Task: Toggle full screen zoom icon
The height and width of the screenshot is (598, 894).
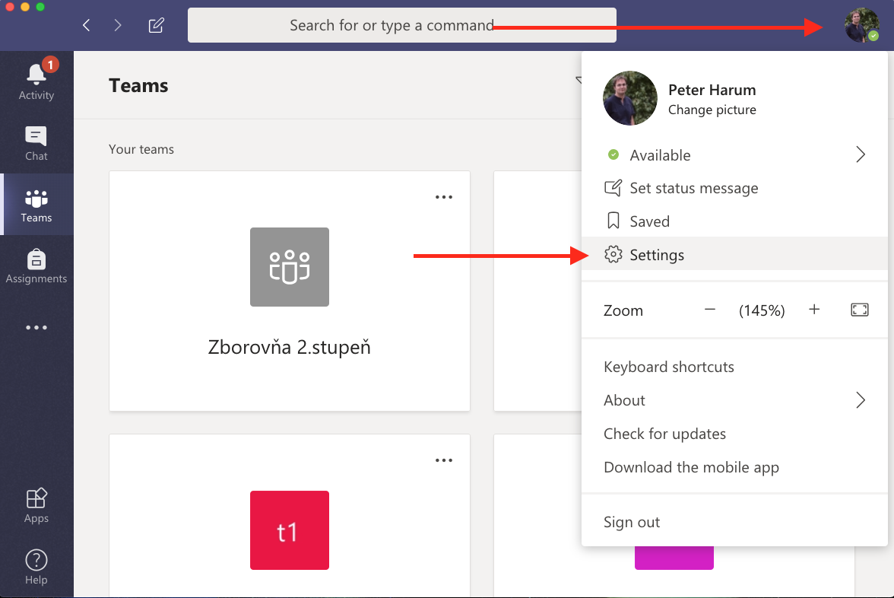Action: click(x=859, y=310)
